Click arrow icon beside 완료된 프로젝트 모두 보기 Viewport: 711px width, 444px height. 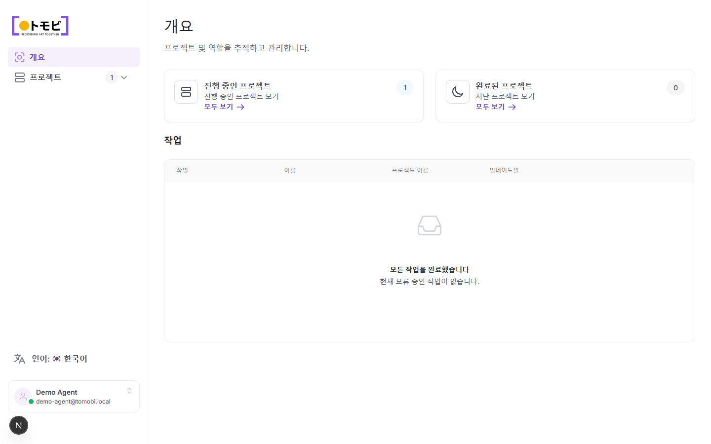(512, 107)
